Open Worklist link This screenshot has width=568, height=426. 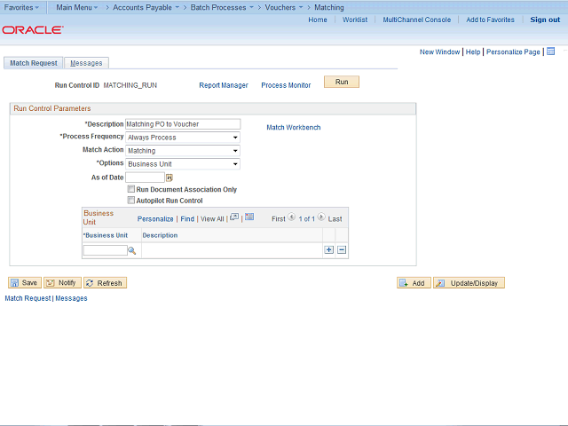click(355, 20)
